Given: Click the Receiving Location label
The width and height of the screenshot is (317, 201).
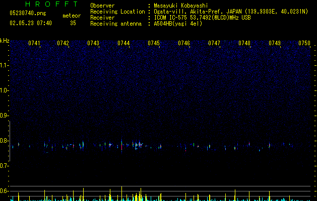Looking at the screenshot, I should point(117,12).
